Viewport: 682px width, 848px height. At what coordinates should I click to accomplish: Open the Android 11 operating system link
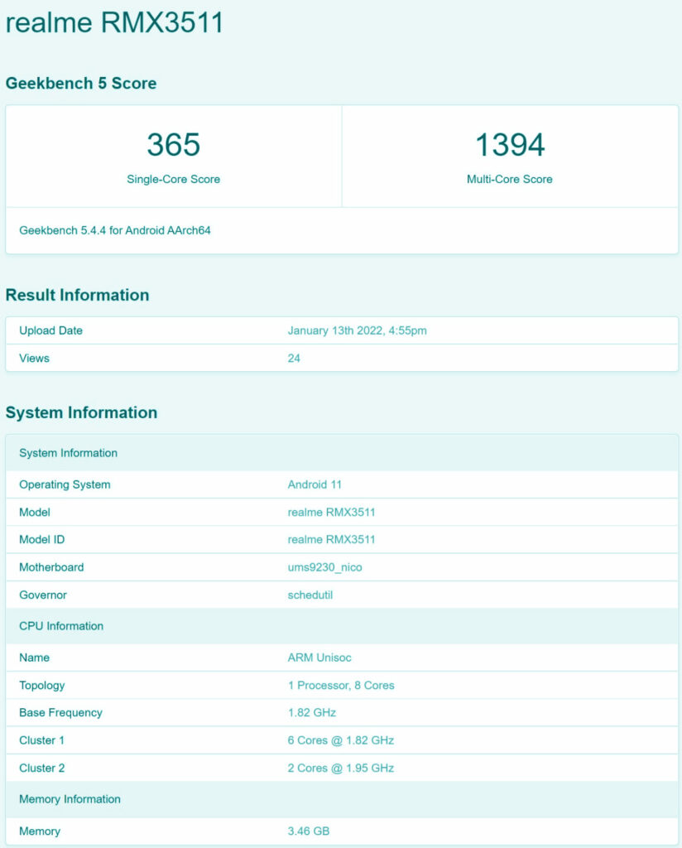coord(315,484)
